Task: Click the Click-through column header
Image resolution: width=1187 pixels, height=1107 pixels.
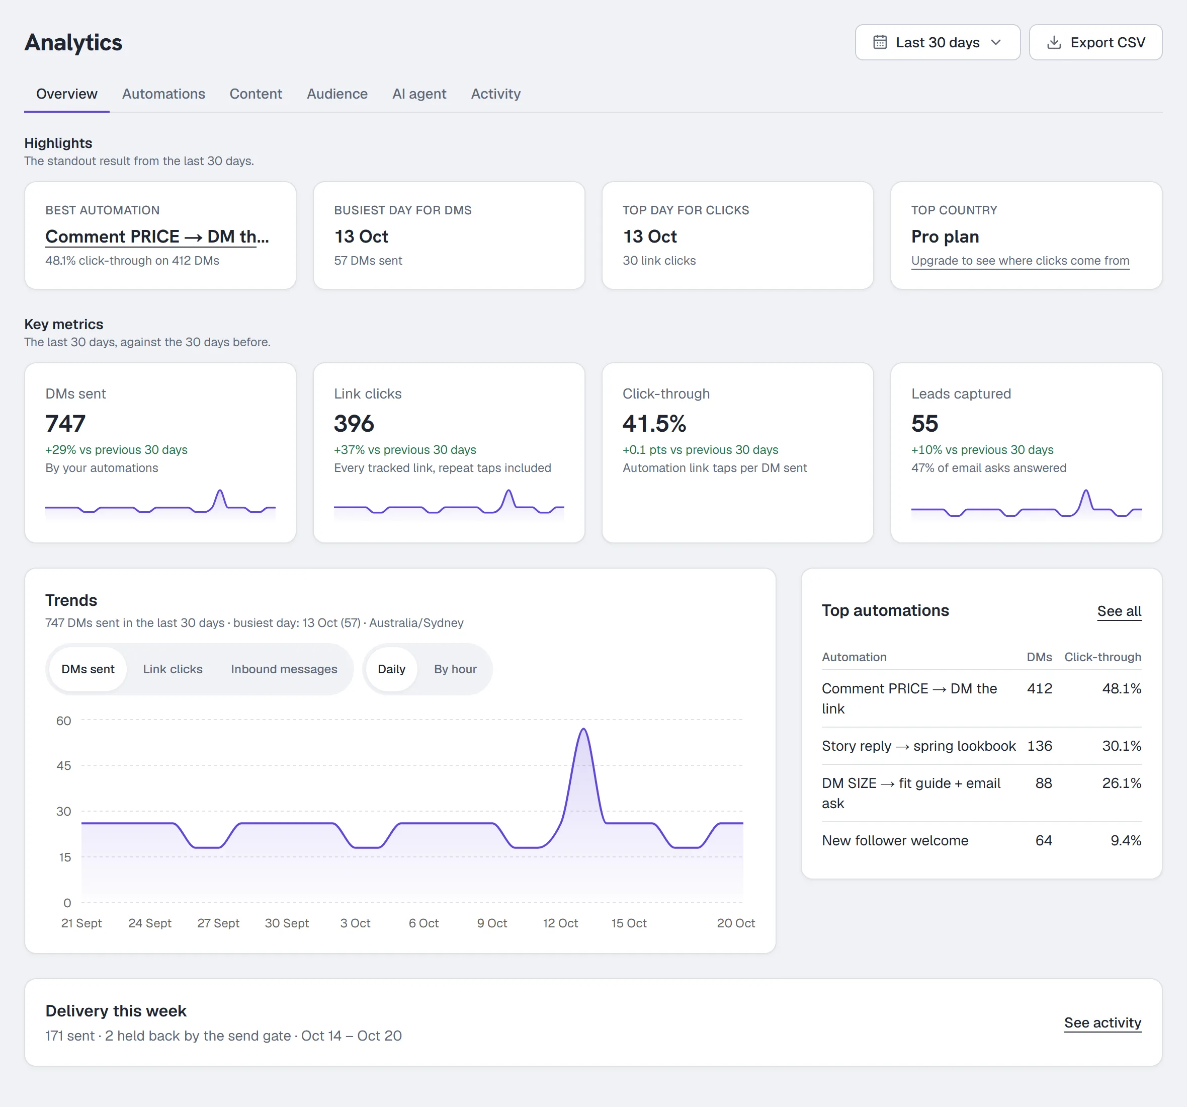Action: click(1102, 657)
